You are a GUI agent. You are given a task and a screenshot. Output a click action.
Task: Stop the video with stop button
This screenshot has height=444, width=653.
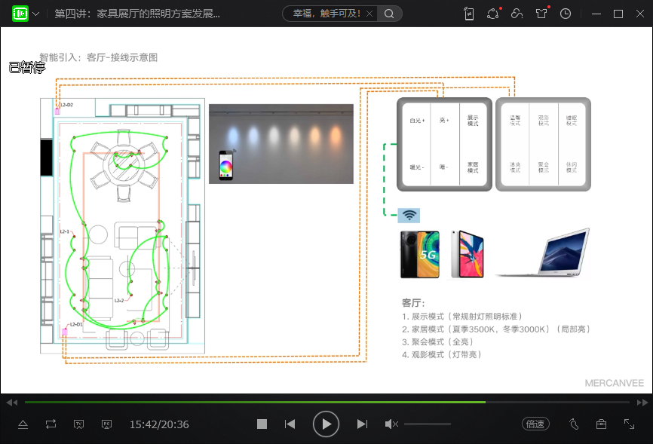(x=262, y=424)
